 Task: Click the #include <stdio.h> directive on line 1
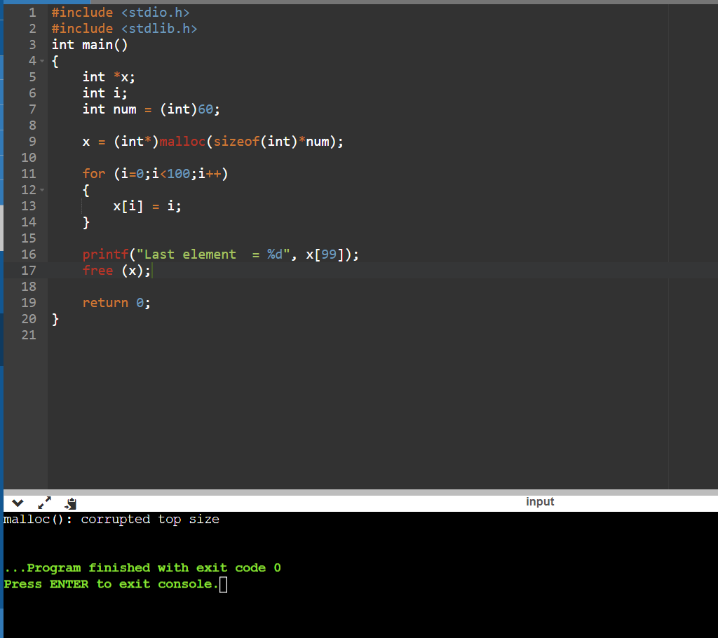coord(119,12)
